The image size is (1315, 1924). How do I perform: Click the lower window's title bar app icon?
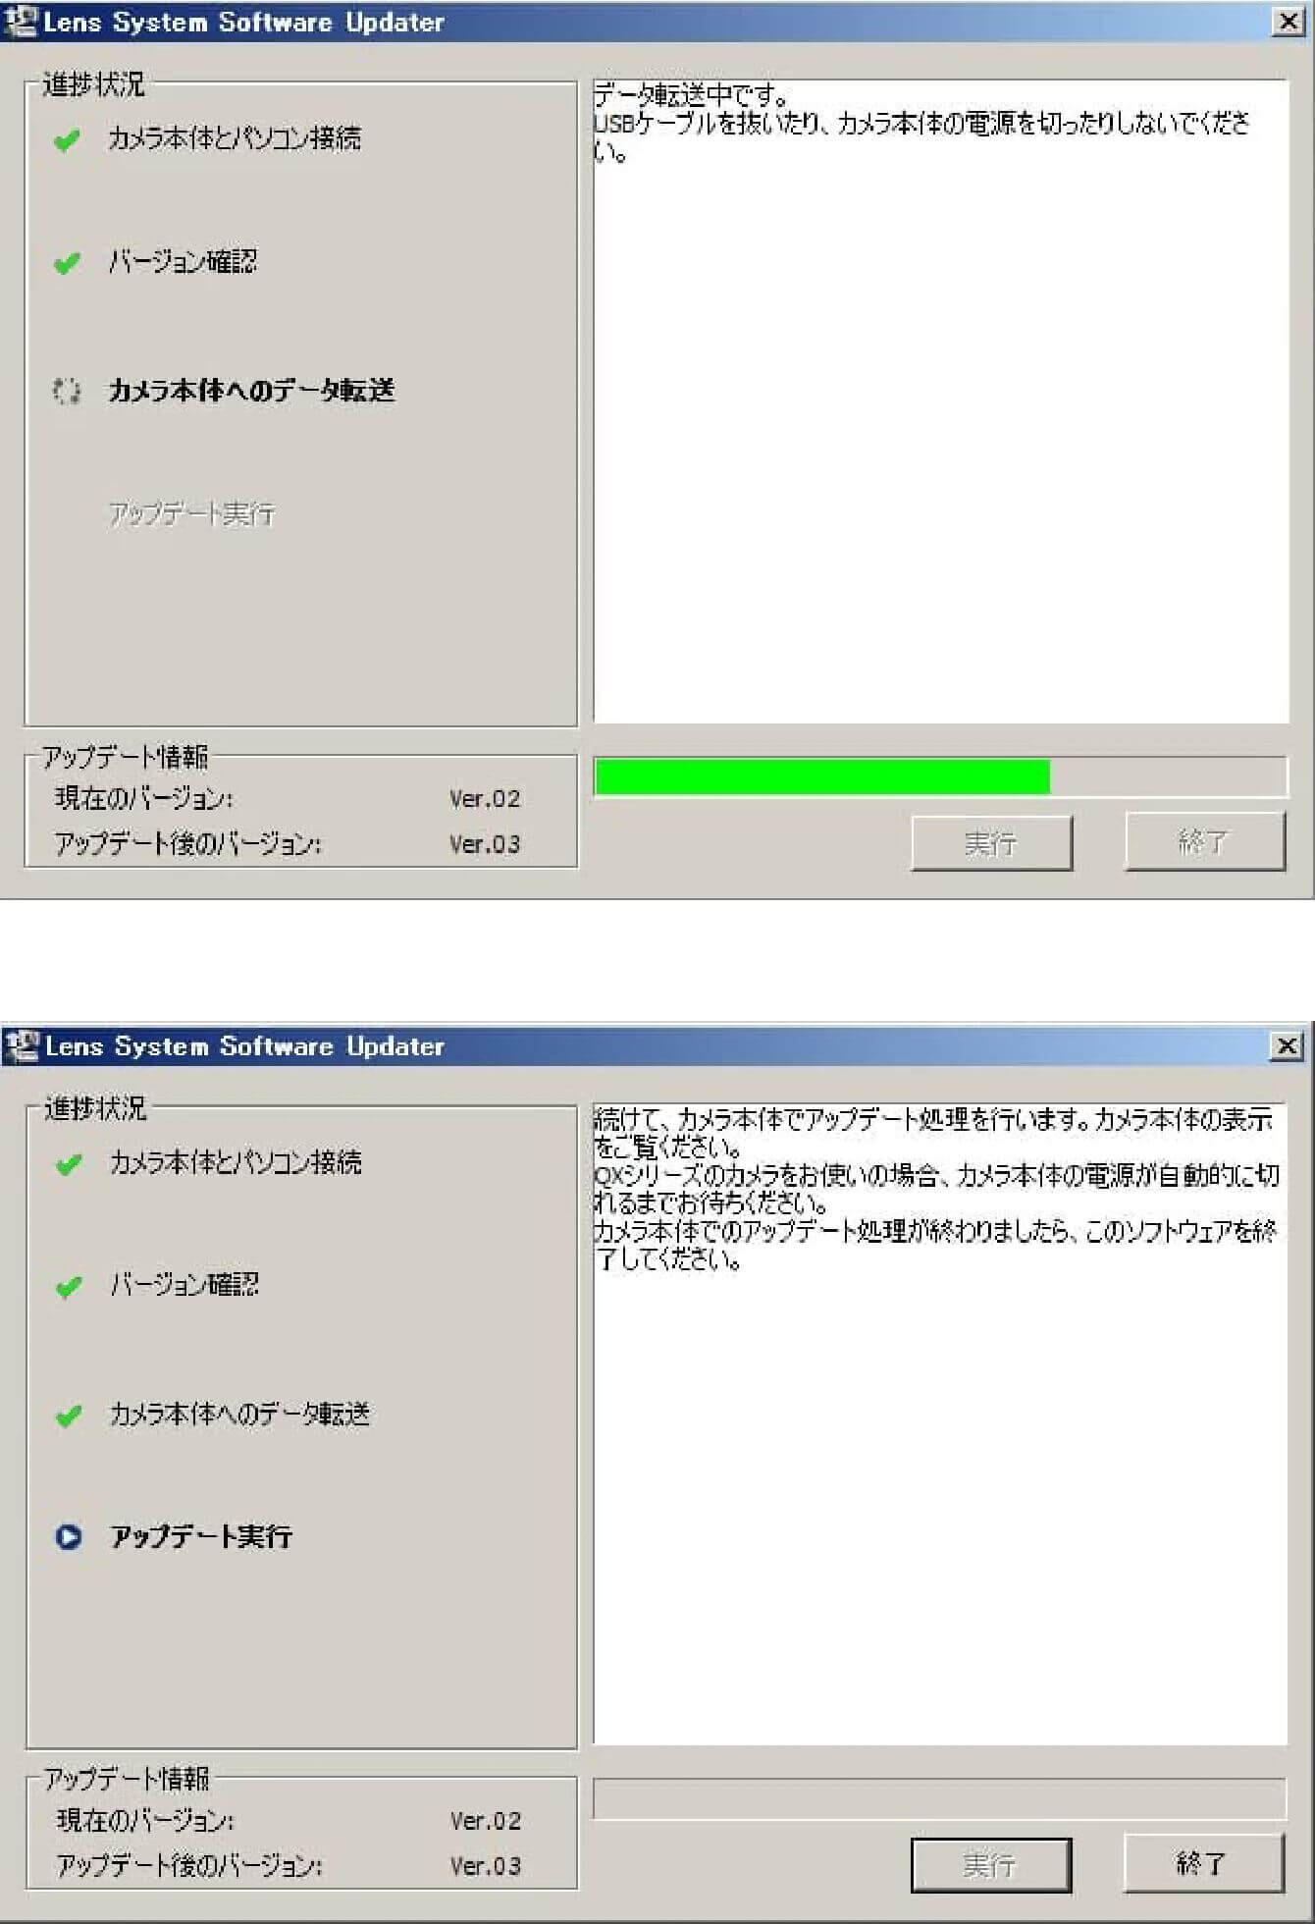click(x=22, y=1046)
